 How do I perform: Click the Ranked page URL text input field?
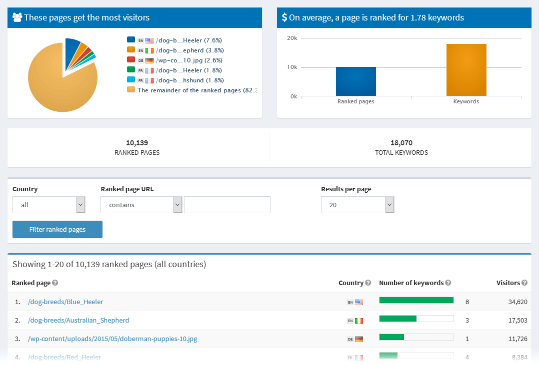click(227, 205)
